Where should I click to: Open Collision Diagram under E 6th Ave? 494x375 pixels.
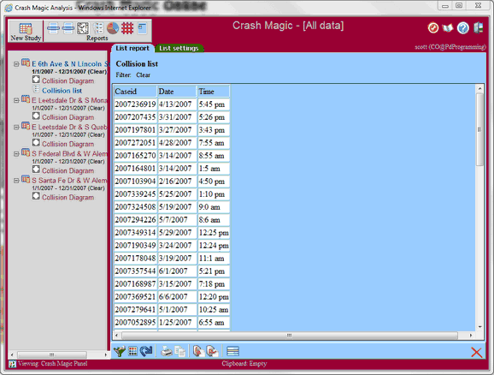coord(68,80)
